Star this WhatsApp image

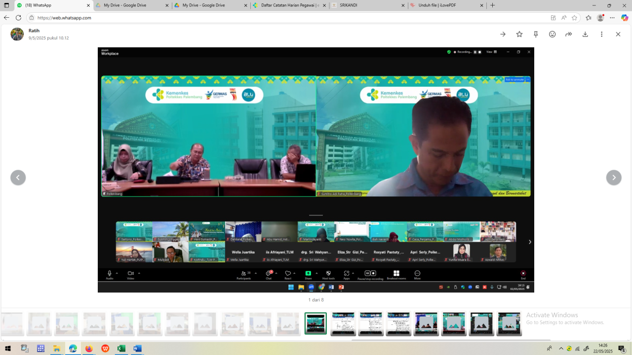click(519, 34)
